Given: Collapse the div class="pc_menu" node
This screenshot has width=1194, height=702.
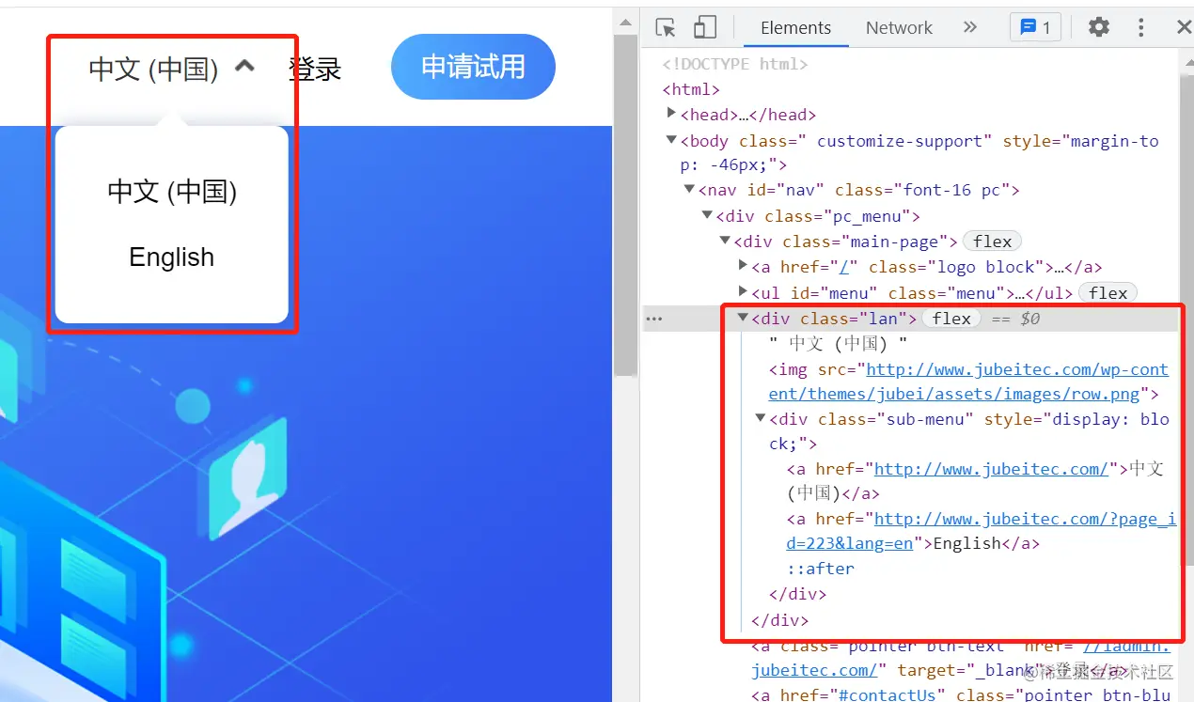Looking at the screenshot, I should coord(707,215).
